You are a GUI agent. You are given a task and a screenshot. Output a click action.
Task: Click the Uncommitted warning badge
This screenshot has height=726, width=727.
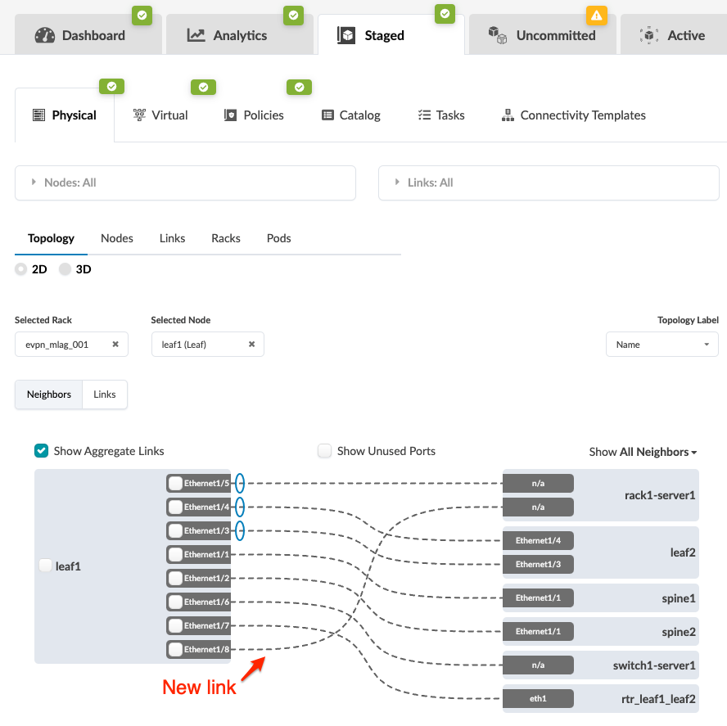pyautogui.click(x=596, y=15)
